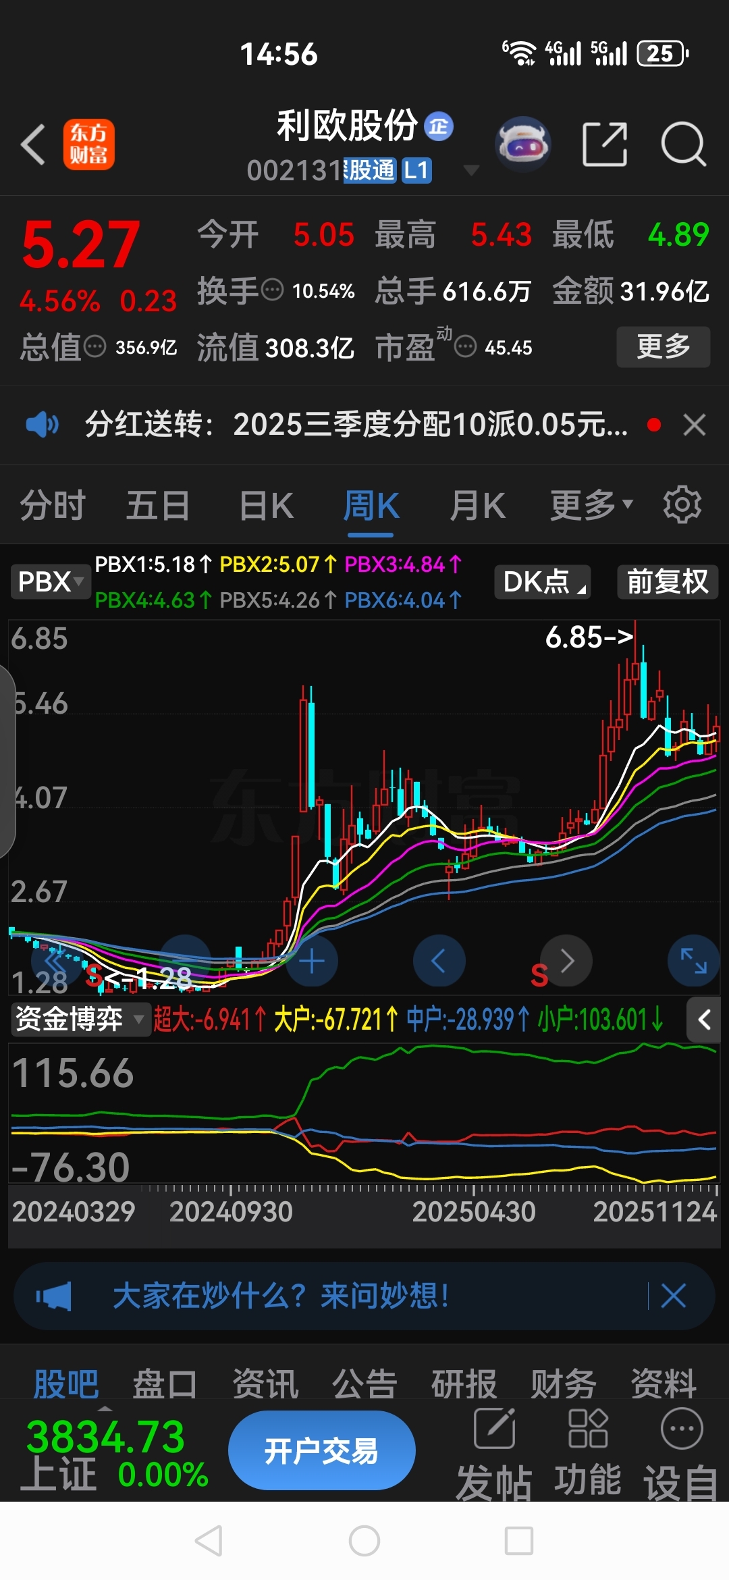Open the 分红送转 dividend notice
The width and height of the screenshot is (729, 1580).
point(356,425)
